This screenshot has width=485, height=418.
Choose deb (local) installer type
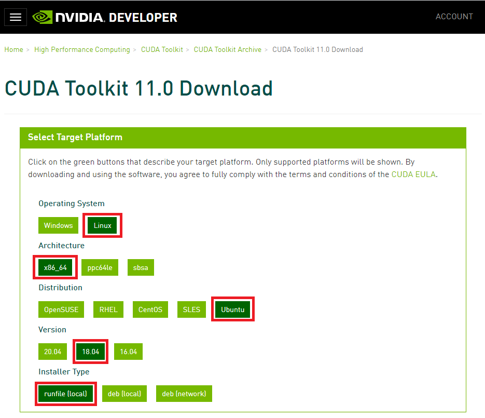(x=124, y=394)
